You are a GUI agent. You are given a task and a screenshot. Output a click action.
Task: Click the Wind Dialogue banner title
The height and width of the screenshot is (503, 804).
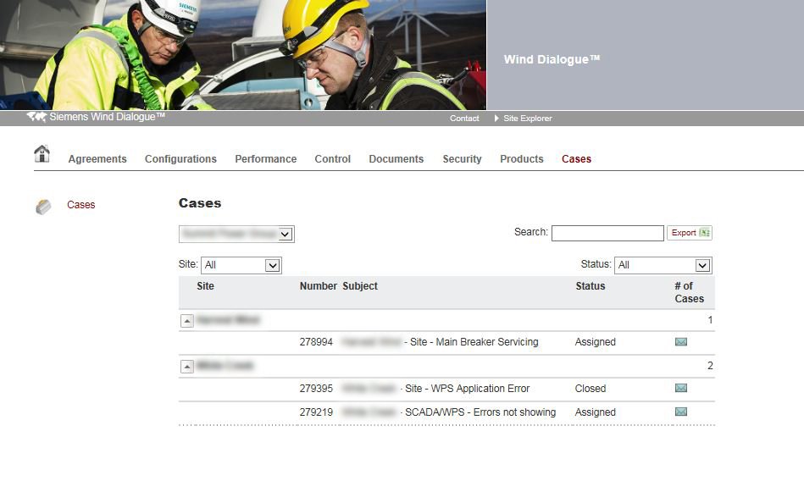point(552,59)
